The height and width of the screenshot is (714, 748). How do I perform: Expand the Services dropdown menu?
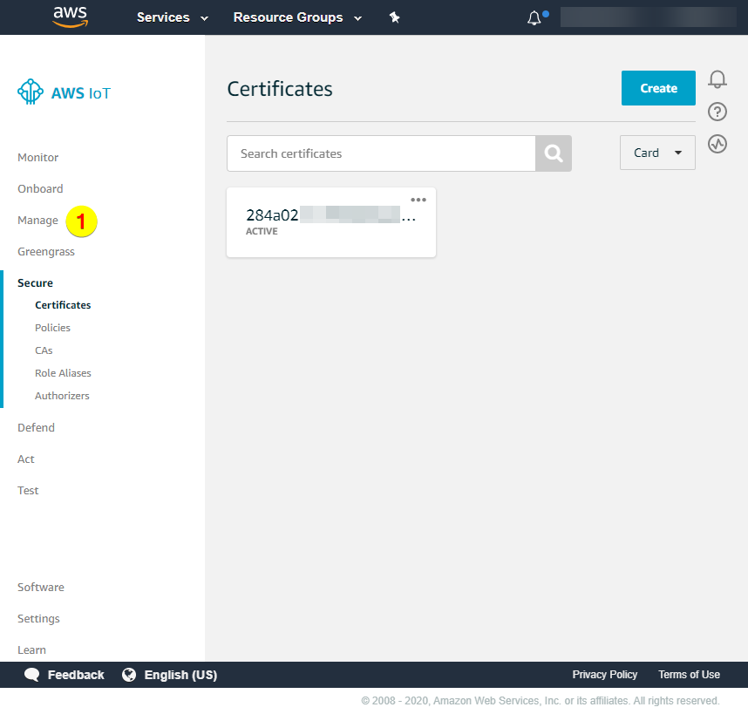click(173, 17)
